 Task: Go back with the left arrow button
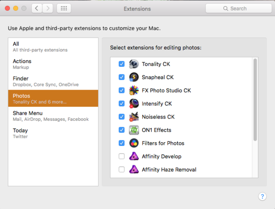pyautogui.click(x=37, y=8)
